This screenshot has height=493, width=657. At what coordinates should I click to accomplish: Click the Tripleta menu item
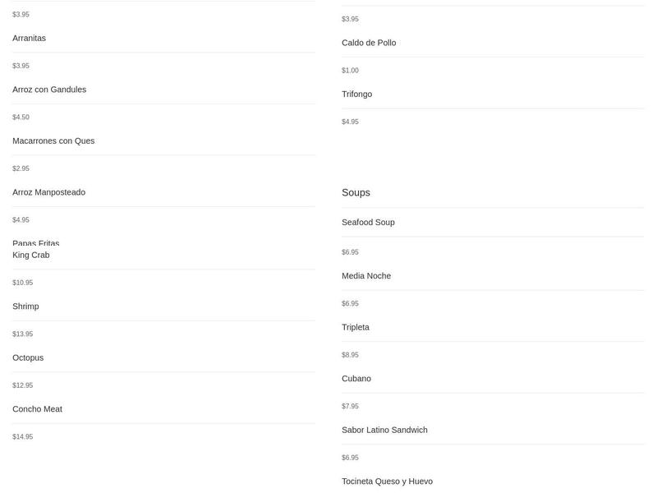tap(356, 328)
